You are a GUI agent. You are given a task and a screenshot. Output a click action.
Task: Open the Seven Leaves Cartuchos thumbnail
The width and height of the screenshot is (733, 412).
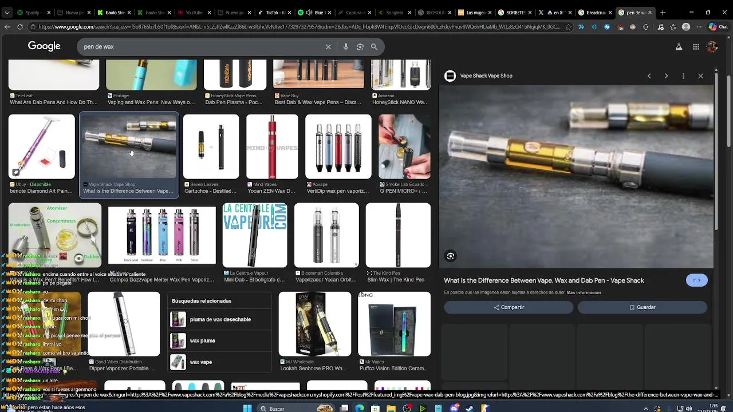pyautogui.click(x=211, y=146)
